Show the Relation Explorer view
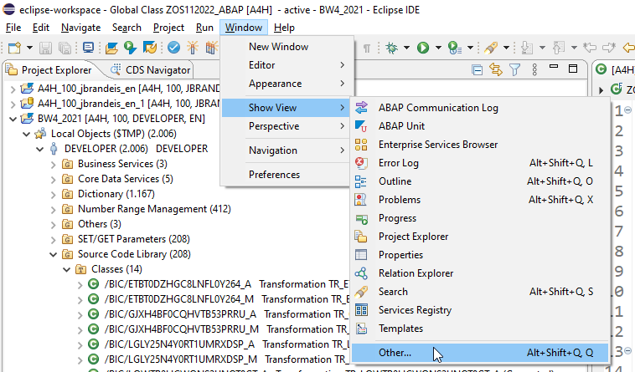This screenshot has height=372, width=635. pyautogui.click(x=479, y=273)
